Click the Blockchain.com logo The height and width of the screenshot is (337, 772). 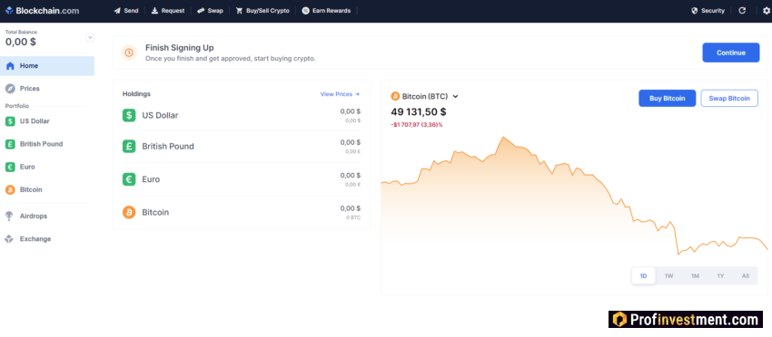[x=42, y=10]
